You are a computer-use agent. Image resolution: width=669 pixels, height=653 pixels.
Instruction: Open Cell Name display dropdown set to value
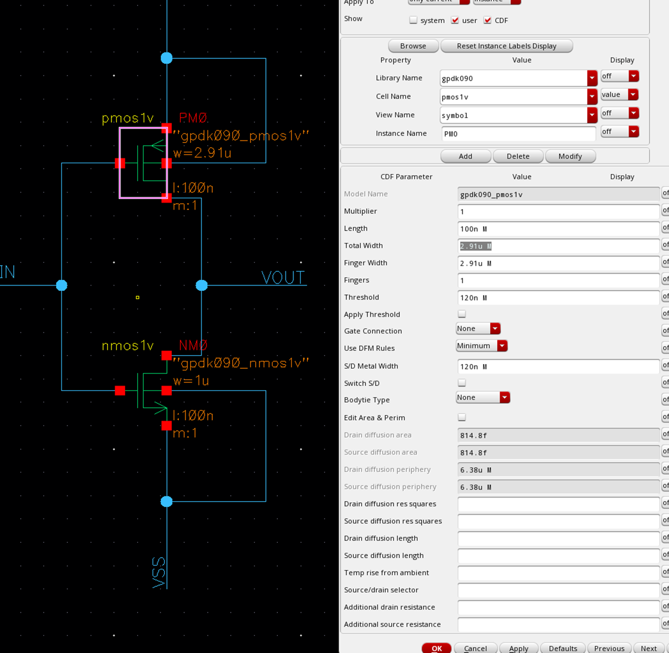[620, 95]
